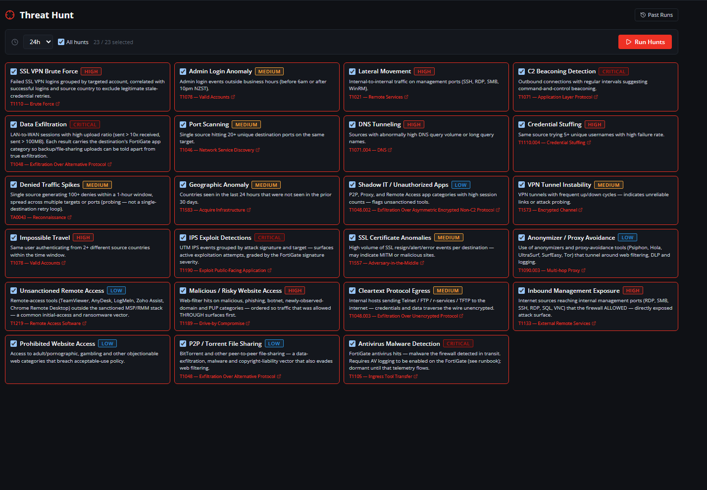Toggle the All hunts checkbox

(x=61, y=42)
